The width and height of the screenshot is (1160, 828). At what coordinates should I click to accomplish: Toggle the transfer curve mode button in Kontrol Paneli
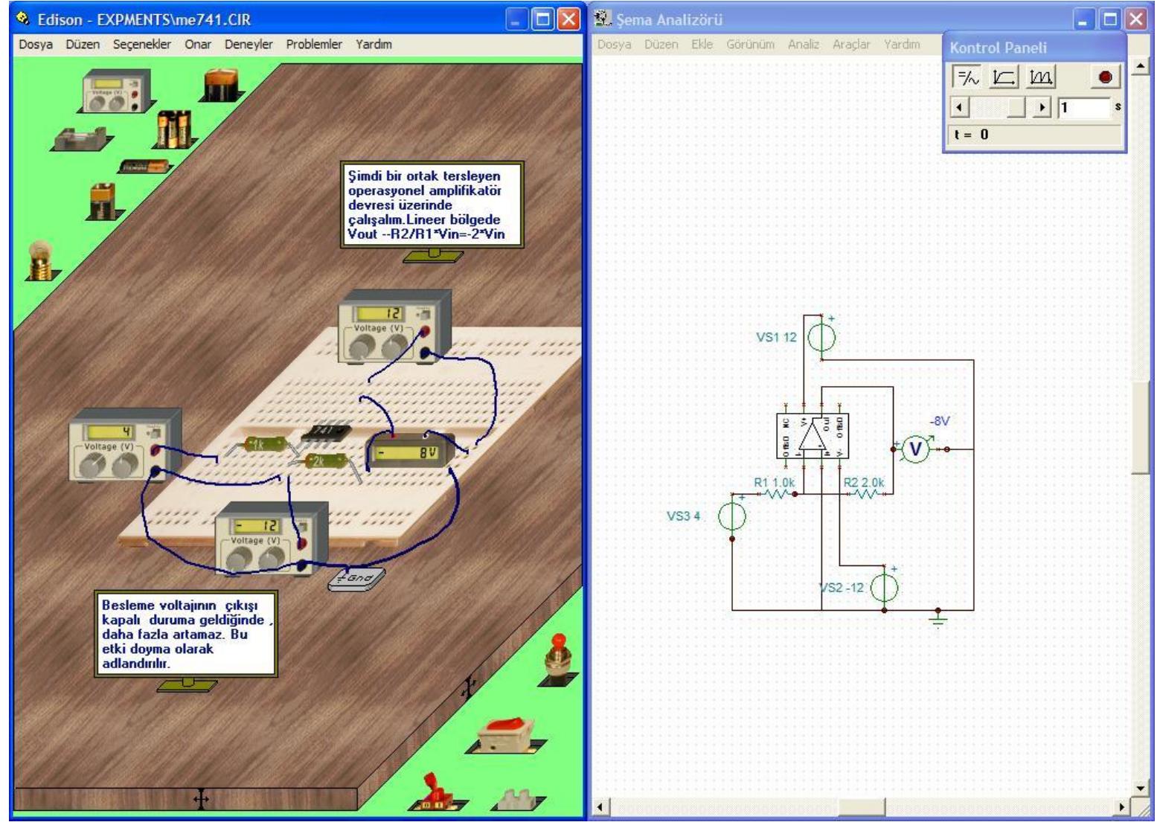(x=1004, y=77)
